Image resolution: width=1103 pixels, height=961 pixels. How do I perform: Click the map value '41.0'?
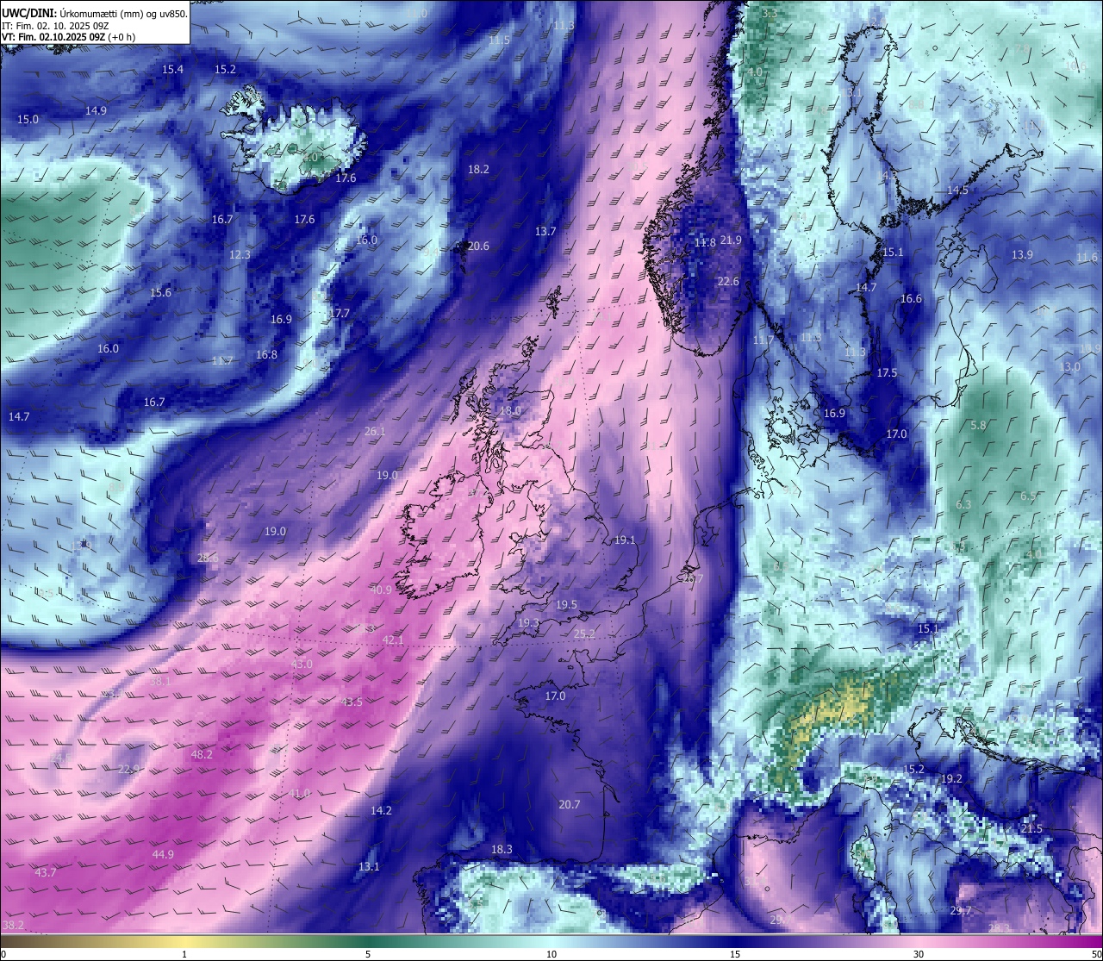pos(299,793)
